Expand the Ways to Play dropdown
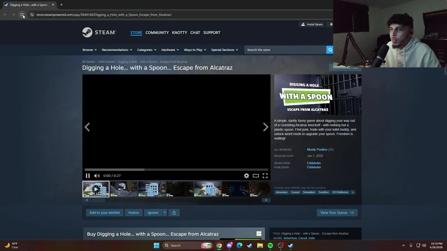Viewport: 447px width, 251px height. click(x=195, y=50)
